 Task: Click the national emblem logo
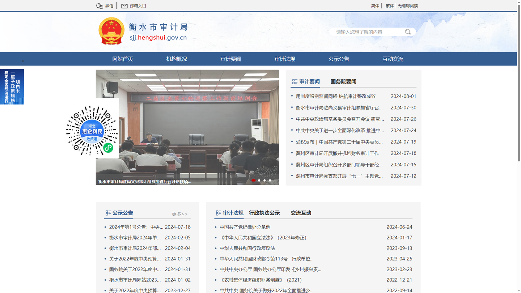(111, 31)
